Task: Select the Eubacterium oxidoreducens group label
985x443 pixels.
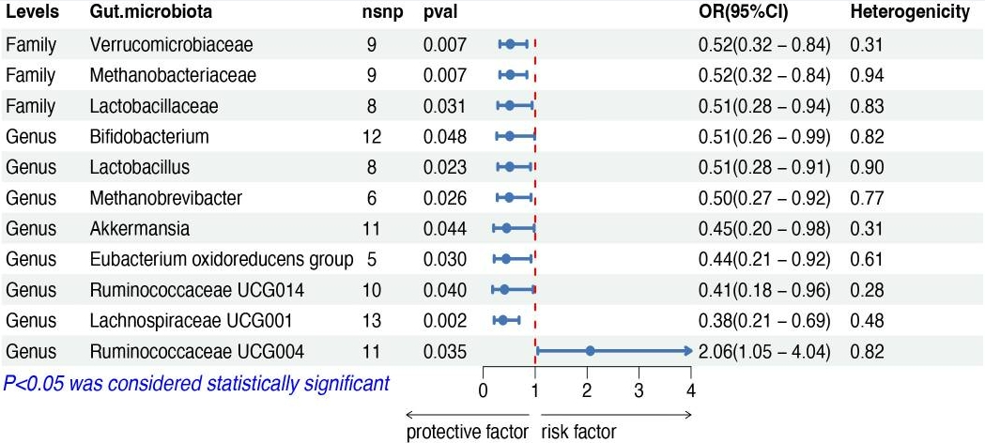Action: point(222,259)
